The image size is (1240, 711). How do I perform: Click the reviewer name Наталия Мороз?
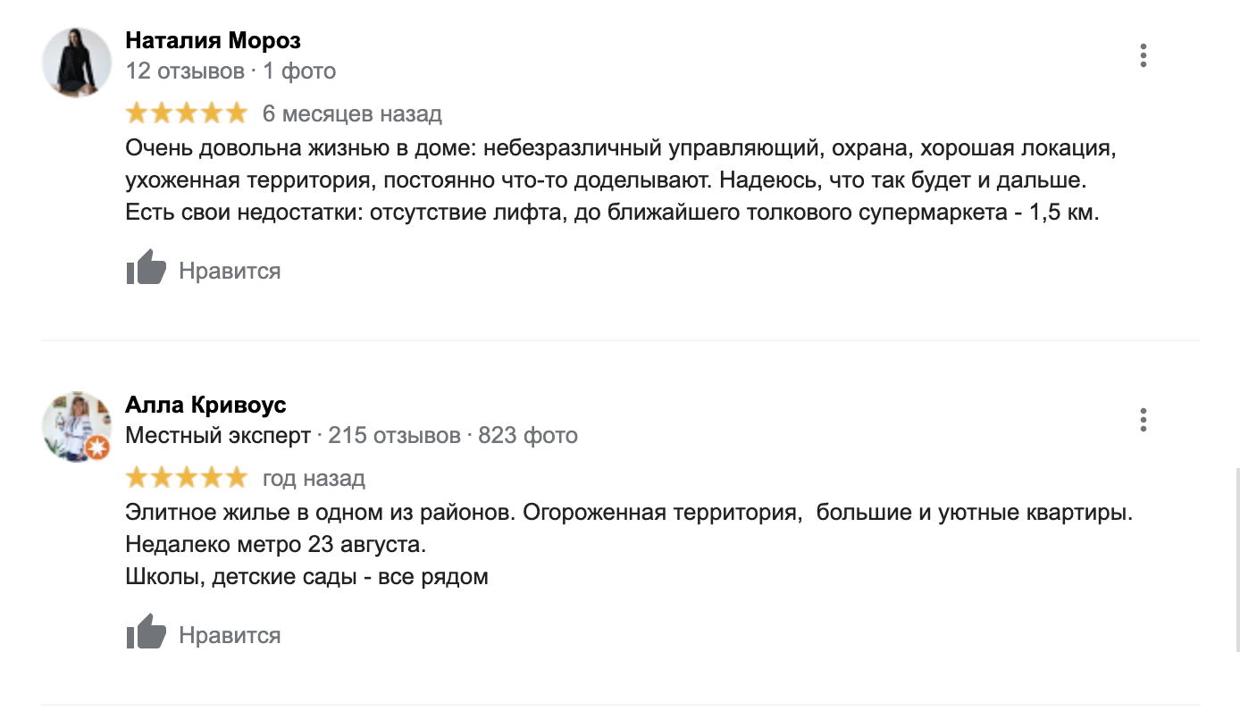tap(213, 40)
